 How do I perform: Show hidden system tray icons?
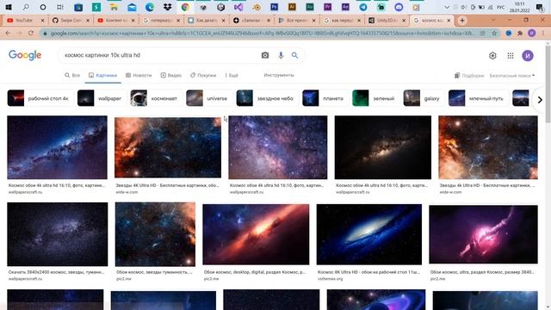tap(447, 7)
